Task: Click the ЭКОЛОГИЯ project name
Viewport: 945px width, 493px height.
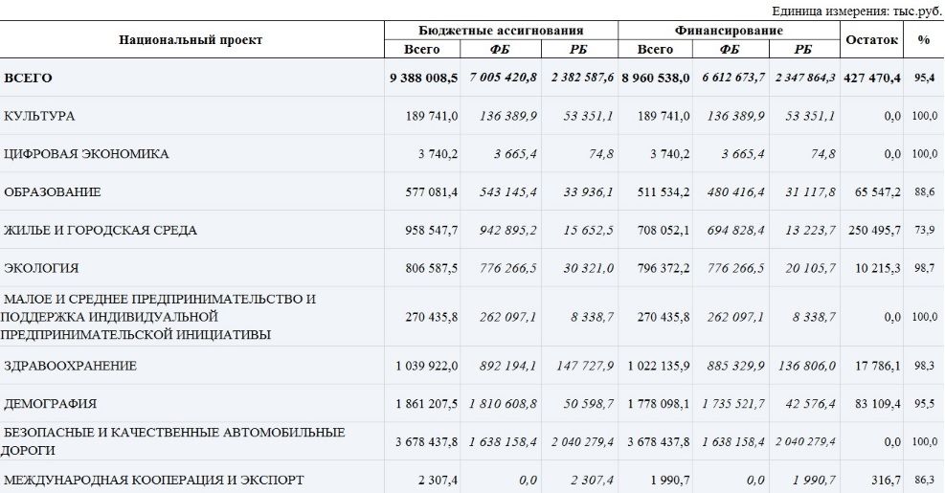Action: click(x=41, y=268)
